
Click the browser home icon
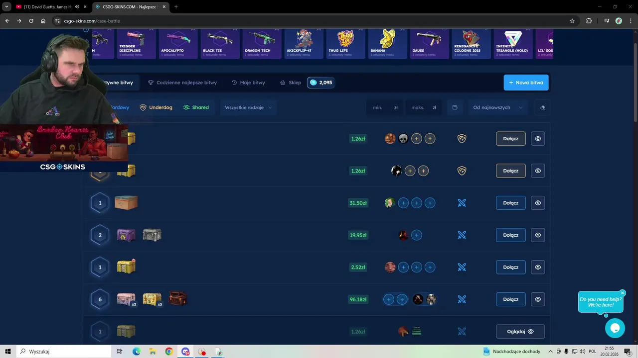(x=43, y=21)
